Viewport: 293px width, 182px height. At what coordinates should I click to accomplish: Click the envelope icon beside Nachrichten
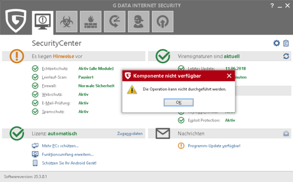163,134
